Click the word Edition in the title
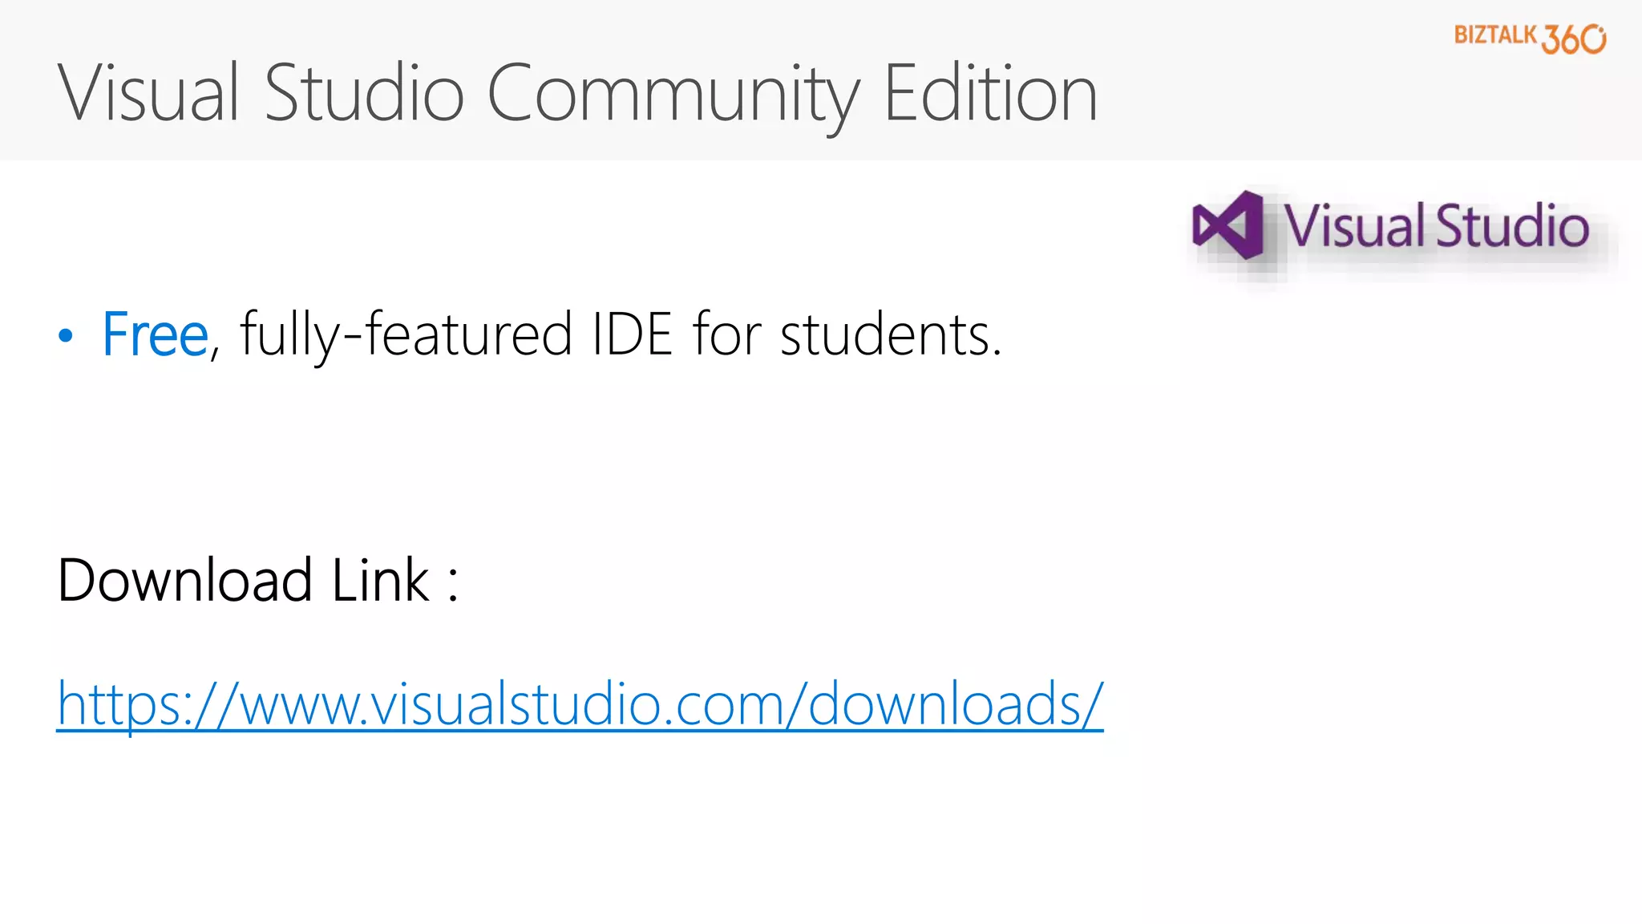This screenshot has width=1642, height=924. [990, 94]
